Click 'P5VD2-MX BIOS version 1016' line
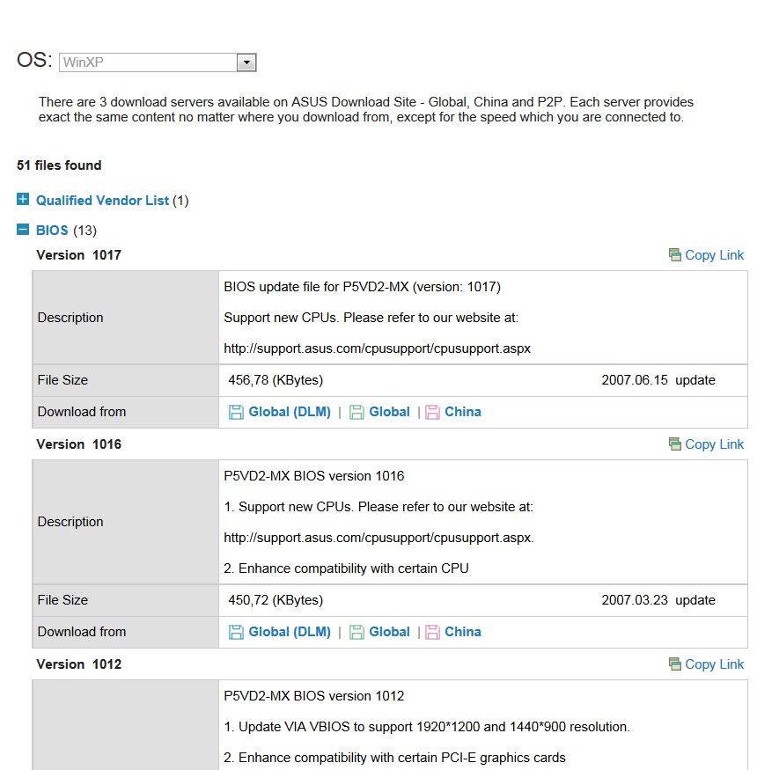The width and height of the screenshot is (779, 770). coord(314,476)
